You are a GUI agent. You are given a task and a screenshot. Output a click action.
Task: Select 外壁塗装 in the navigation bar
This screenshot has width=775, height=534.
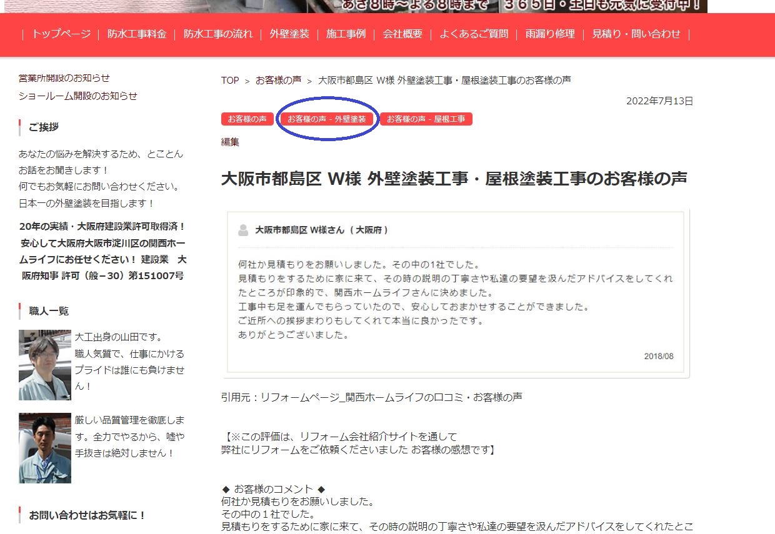pyautogui.click(x=289, y=34)
